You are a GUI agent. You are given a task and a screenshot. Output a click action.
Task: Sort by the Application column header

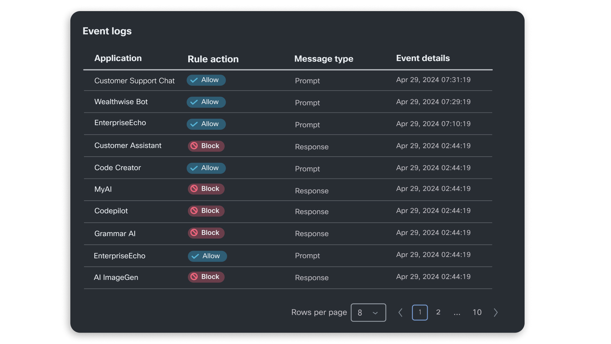click(118, 58)
